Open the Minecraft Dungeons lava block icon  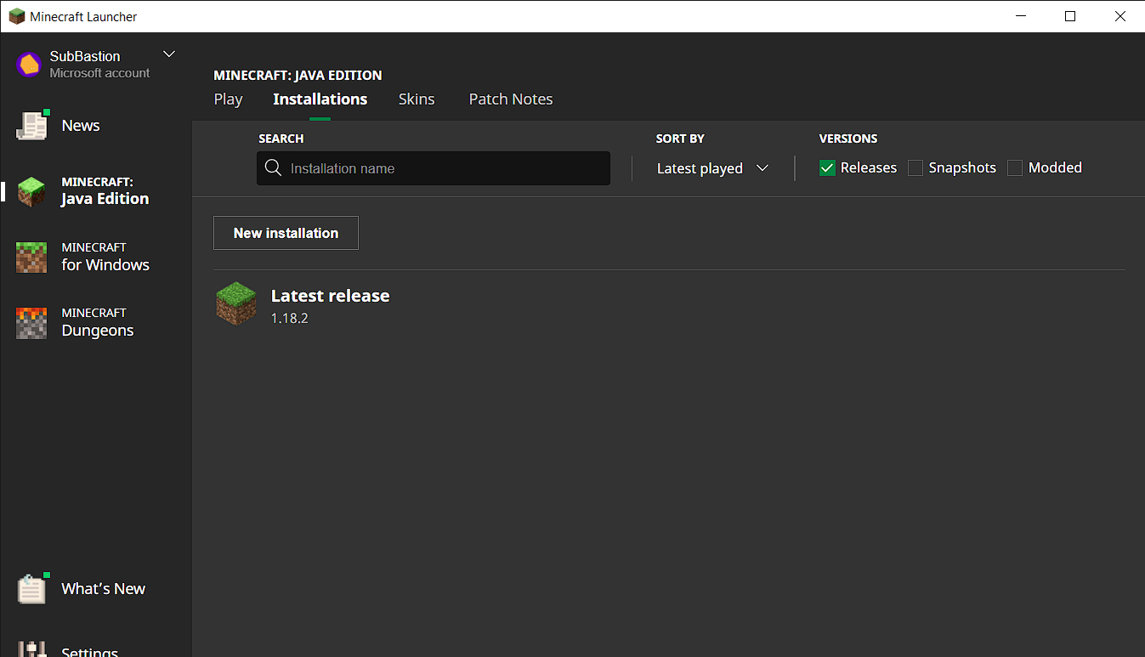coord(31,323)
